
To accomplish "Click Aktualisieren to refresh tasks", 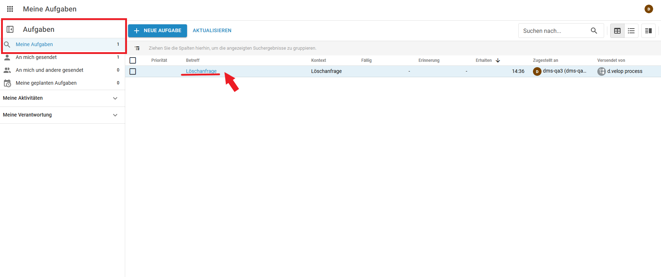I will click(x=212, y=31).
